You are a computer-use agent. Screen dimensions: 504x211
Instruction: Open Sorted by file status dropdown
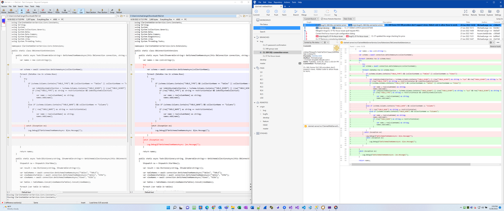coord(313,42)
